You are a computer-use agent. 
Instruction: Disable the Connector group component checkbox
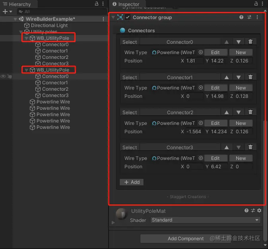click(128, 17)
